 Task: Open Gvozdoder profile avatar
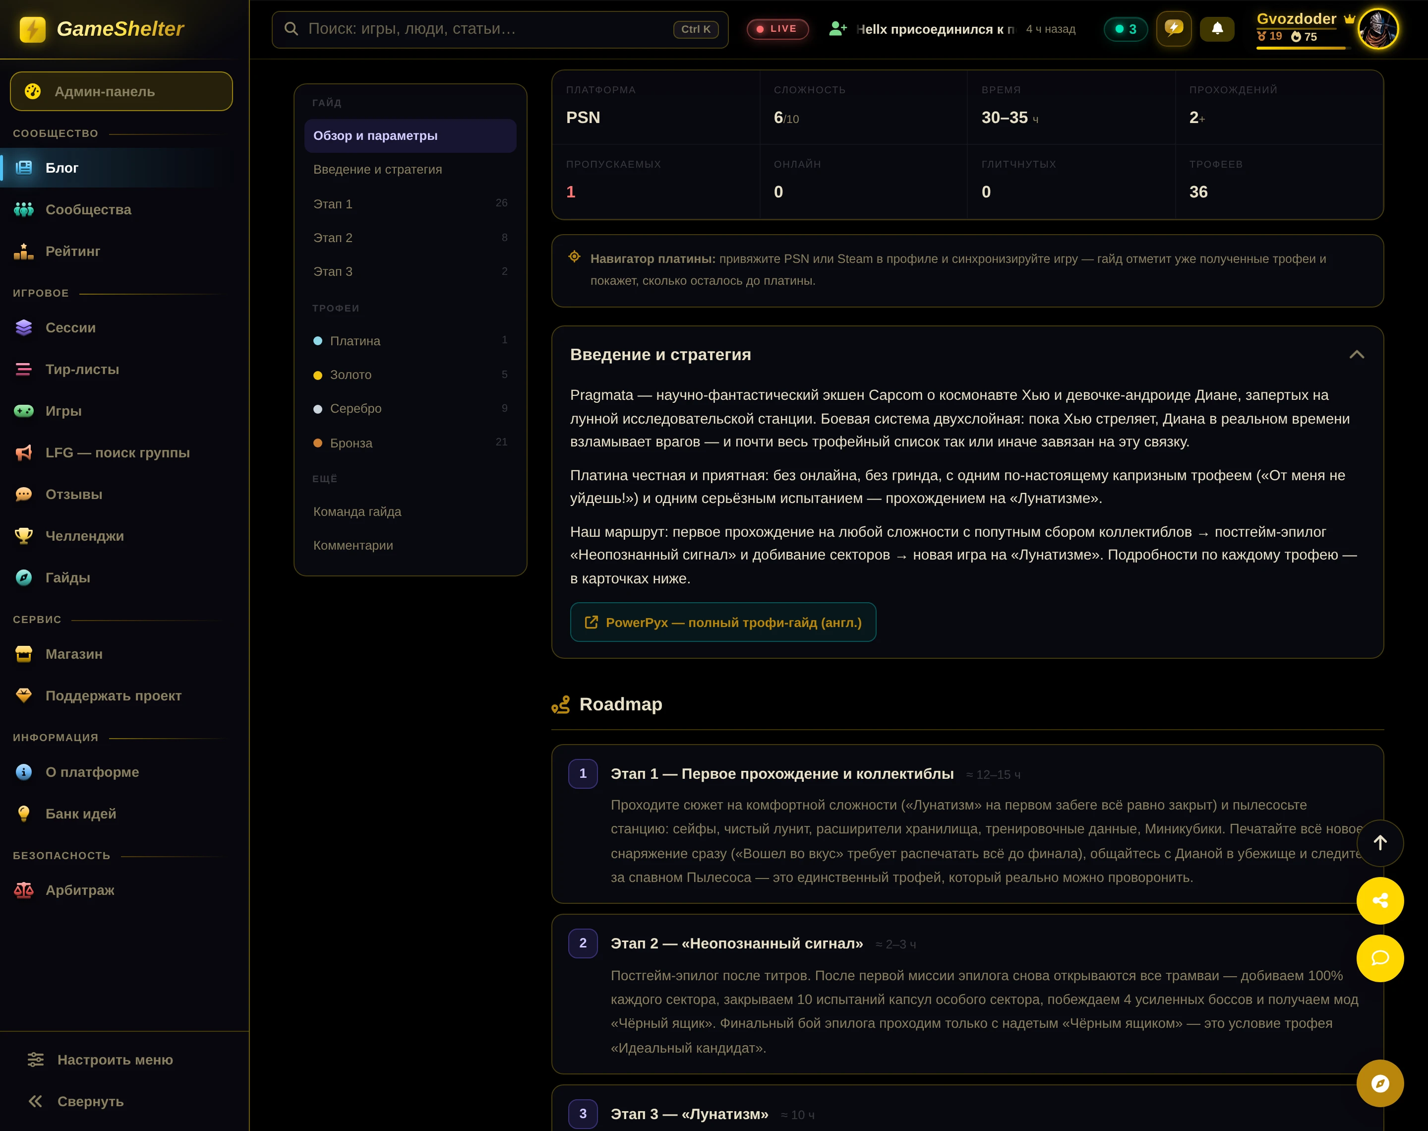point(1378,29)
